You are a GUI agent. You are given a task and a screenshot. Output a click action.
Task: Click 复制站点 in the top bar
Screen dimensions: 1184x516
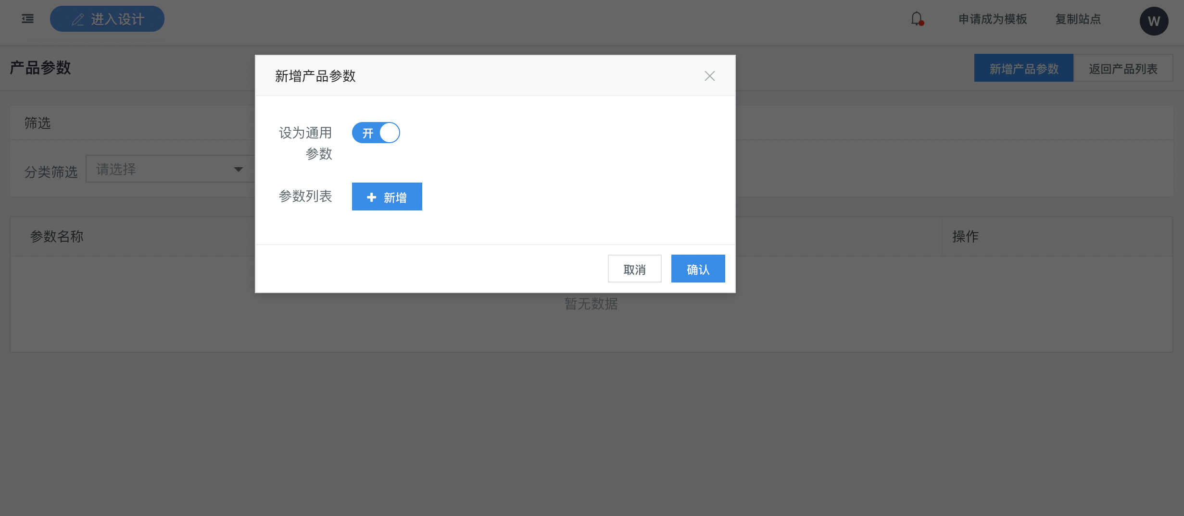coord(1078,19)
